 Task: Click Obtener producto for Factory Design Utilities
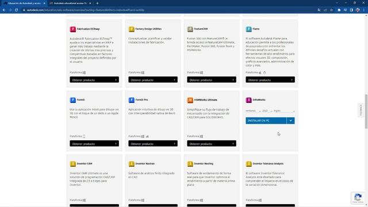(x=153, y=80)
